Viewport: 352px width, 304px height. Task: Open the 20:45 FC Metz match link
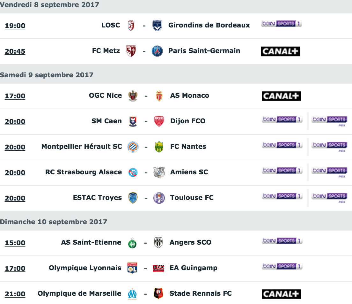click(15, 51)
